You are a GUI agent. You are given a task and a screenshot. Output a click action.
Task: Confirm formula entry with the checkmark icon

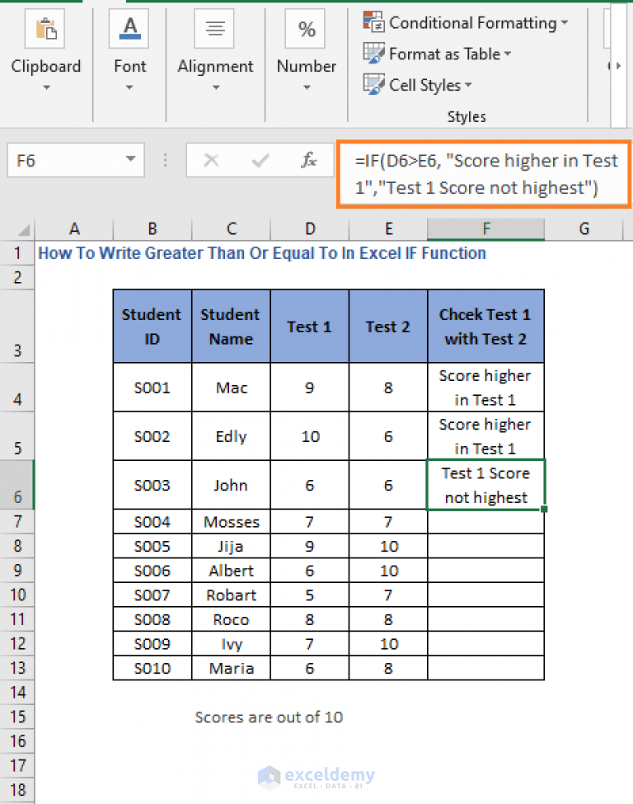click(260, 161)
